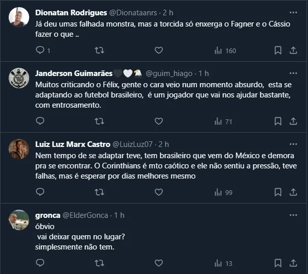Click Janderson Guimarães' Corinthians avatar

(19, 78)
